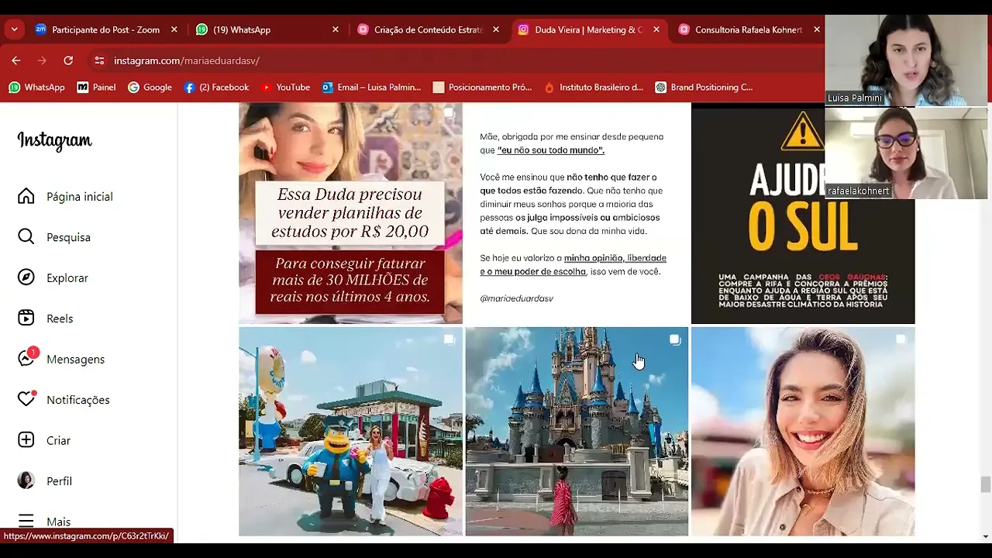Click the carousel icon on Simpsons post
992x558 pixels.
pos(449,339)
